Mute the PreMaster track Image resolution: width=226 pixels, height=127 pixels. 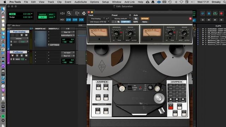click(x=26, y=55)
